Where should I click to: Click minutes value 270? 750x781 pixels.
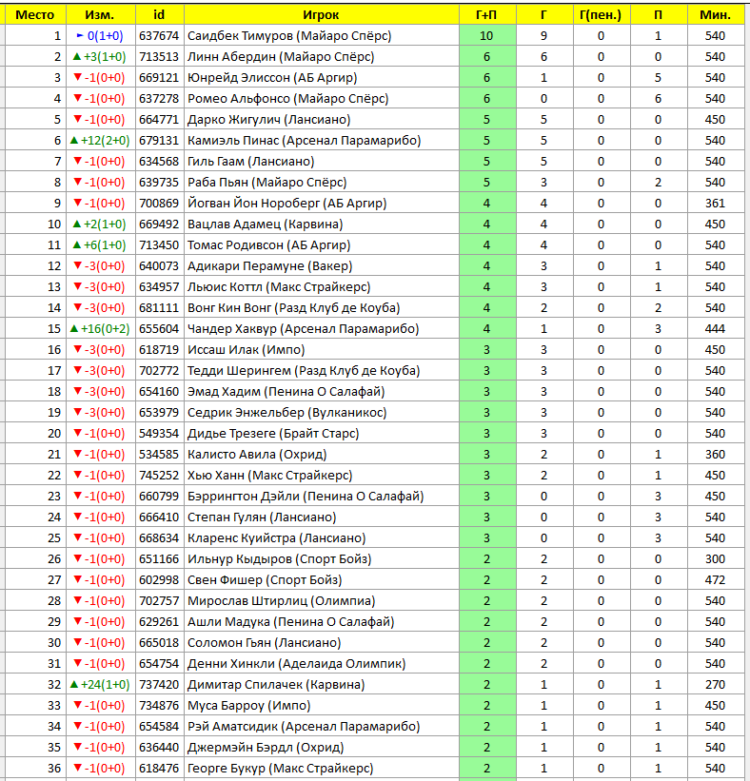716,684
